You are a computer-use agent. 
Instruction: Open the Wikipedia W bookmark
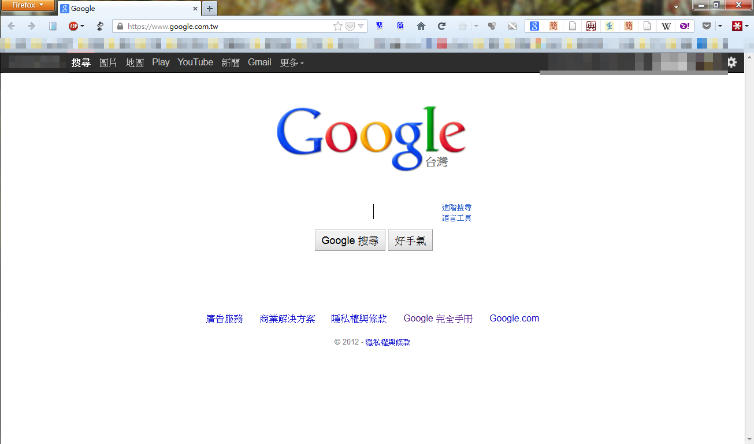point(666,26)
